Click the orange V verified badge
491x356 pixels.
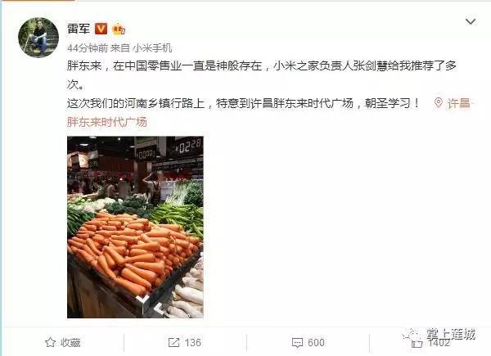pyautogui.click(x=101, y=29)
